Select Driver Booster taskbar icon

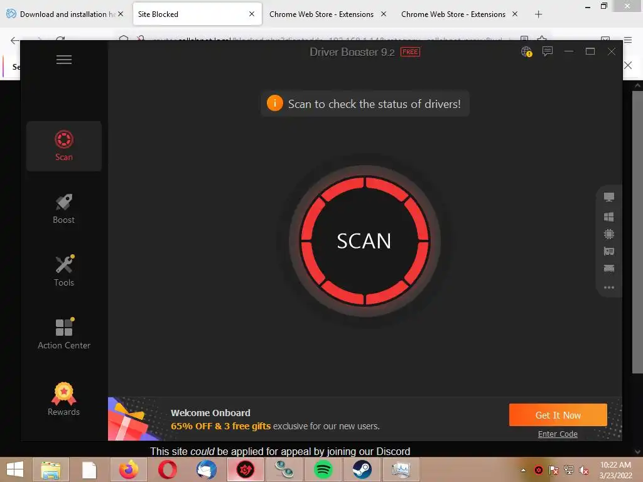click(246, 469)
